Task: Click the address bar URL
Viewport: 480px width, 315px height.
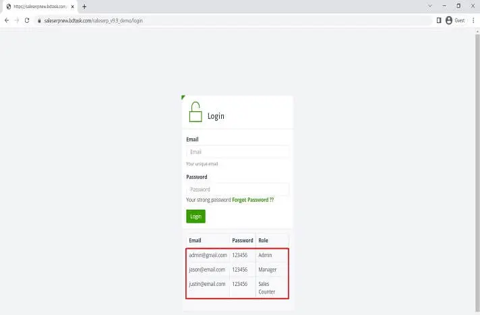Action: pos(93,21)
